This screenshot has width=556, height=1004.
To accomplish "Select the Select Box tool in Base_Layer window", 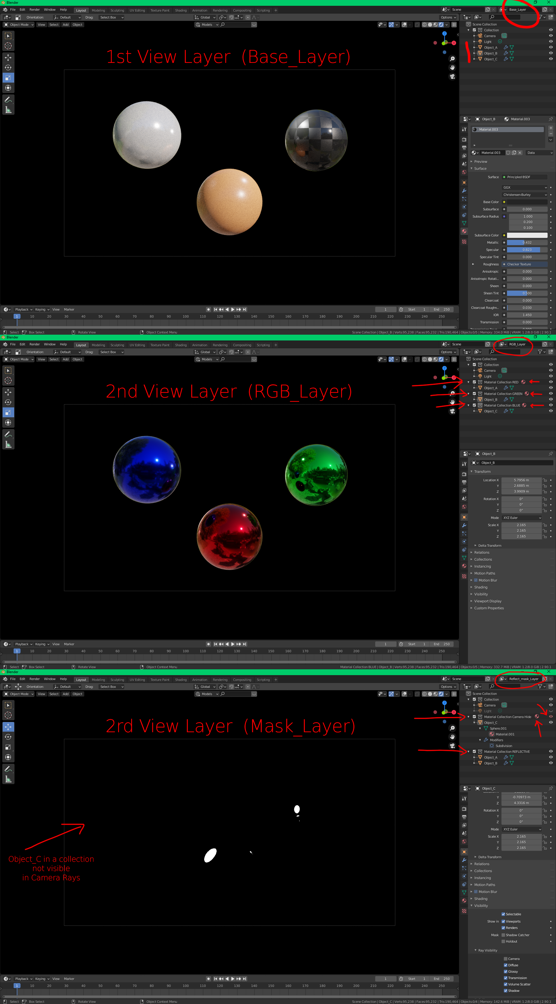I will [x=8, y=36].
